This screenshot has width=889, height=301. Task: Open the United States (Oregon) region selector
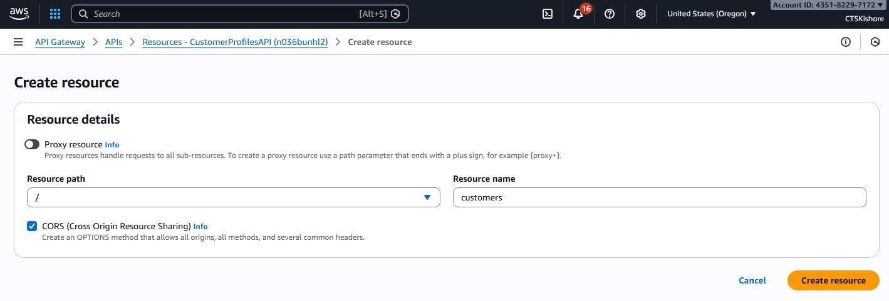coord(711,14)
